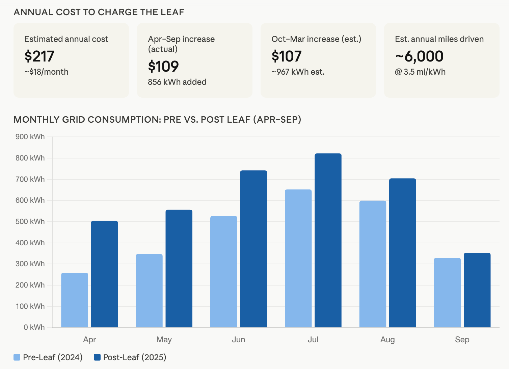The image size is (509, 369).
Task: Select the July Post-Leaf 2025 bar
Action: (328, 240)
